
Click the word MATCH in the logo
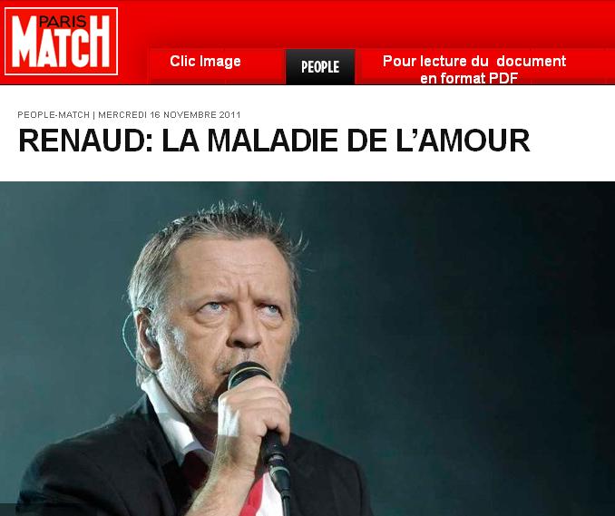click(x=61, y=46)
